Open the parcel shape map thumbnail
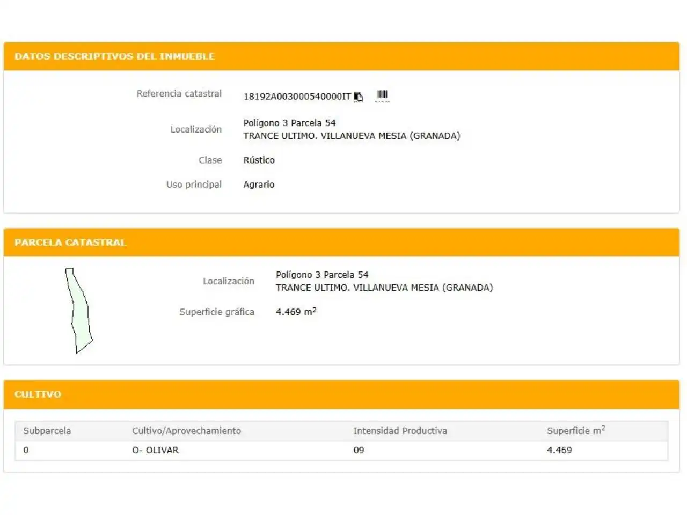 point(78,310)
